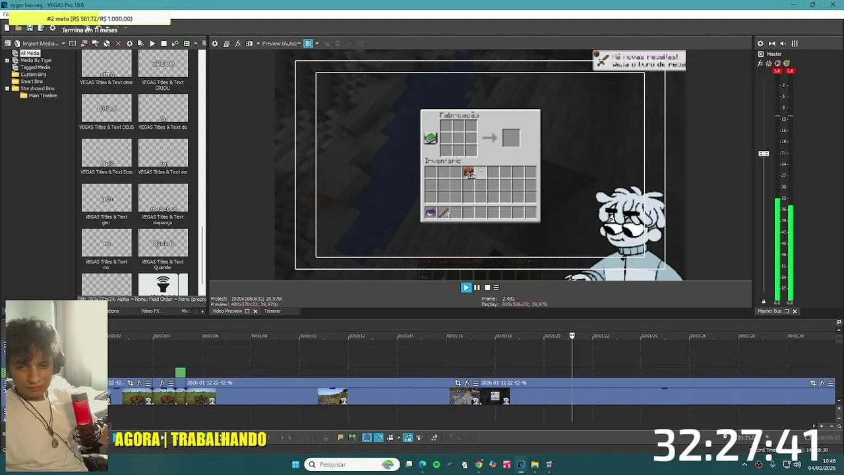Switch to the Video FX tab
This screenshot has width=844, height=475.
150,311
